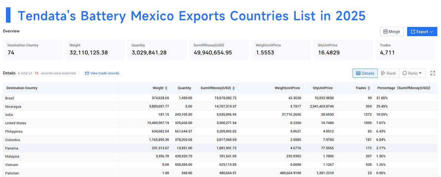Screen dimensions: 441x177
Task: Click QtyUnitPrice overview value 16.4829
Action: click(329, 53)
